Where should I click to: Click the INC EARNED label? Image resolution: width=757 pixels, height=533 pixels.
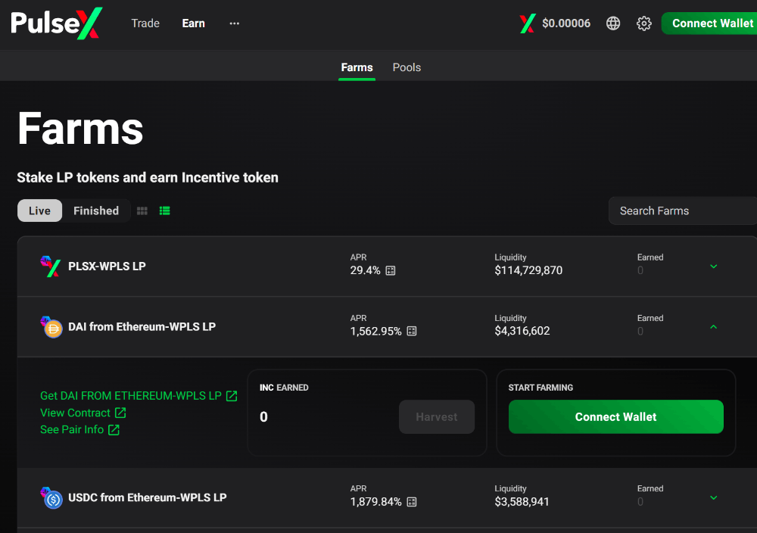click(x=284, y=388)
